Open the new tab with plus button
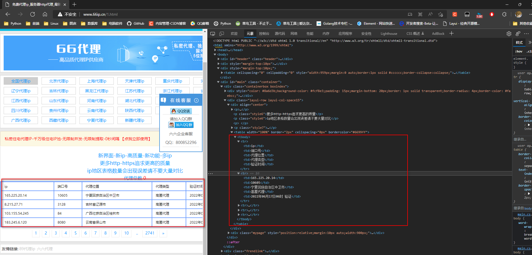Image resolution: width=532 pixels, height=255 pixels. (74, 4)
